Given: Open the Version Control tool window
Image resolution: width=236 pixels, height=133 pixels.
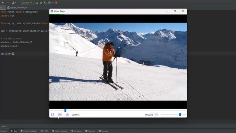Looking at the screenshot, I should coord(4,131).
